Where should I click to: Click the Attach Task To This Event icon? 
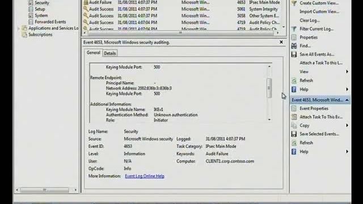click(294, 117)
